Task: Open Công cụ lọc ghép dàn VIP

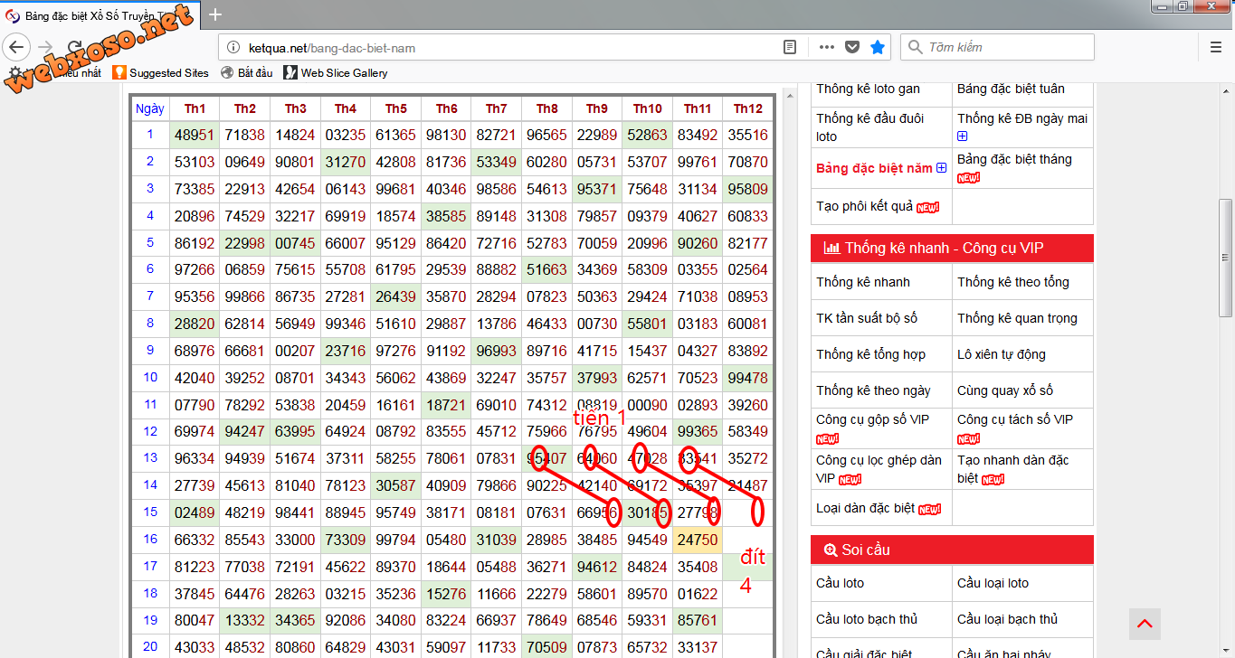Action: tap(879, 469)
